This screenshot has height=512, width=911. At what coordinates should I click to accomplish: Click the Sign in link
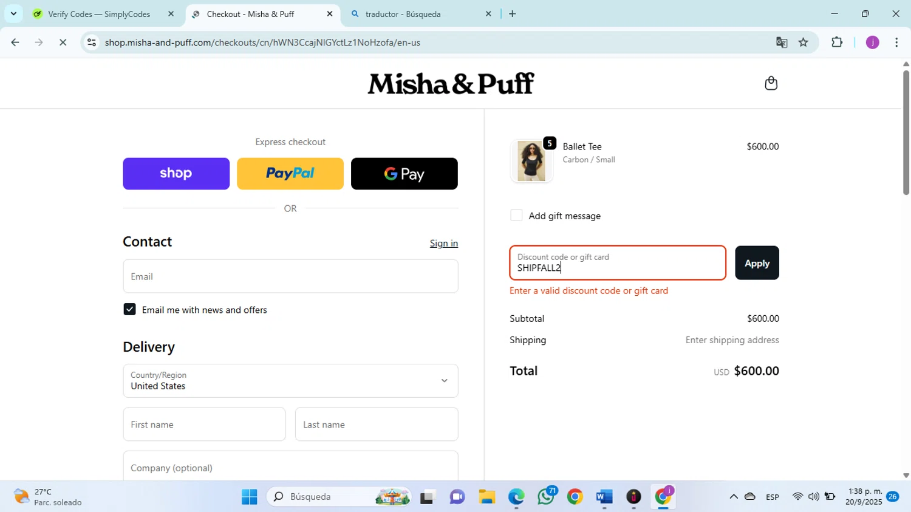[444, 243]
